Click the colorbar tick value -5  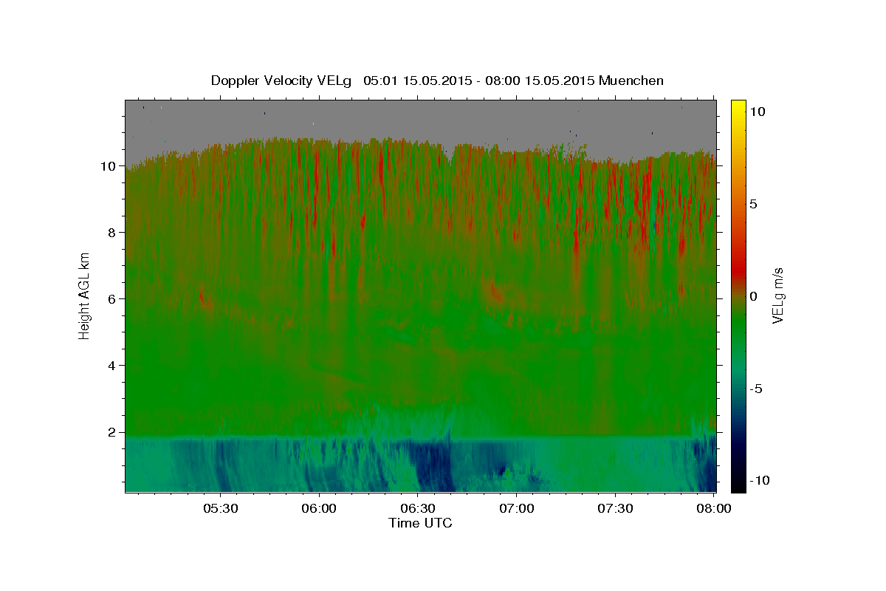click(x=757, y=389)
